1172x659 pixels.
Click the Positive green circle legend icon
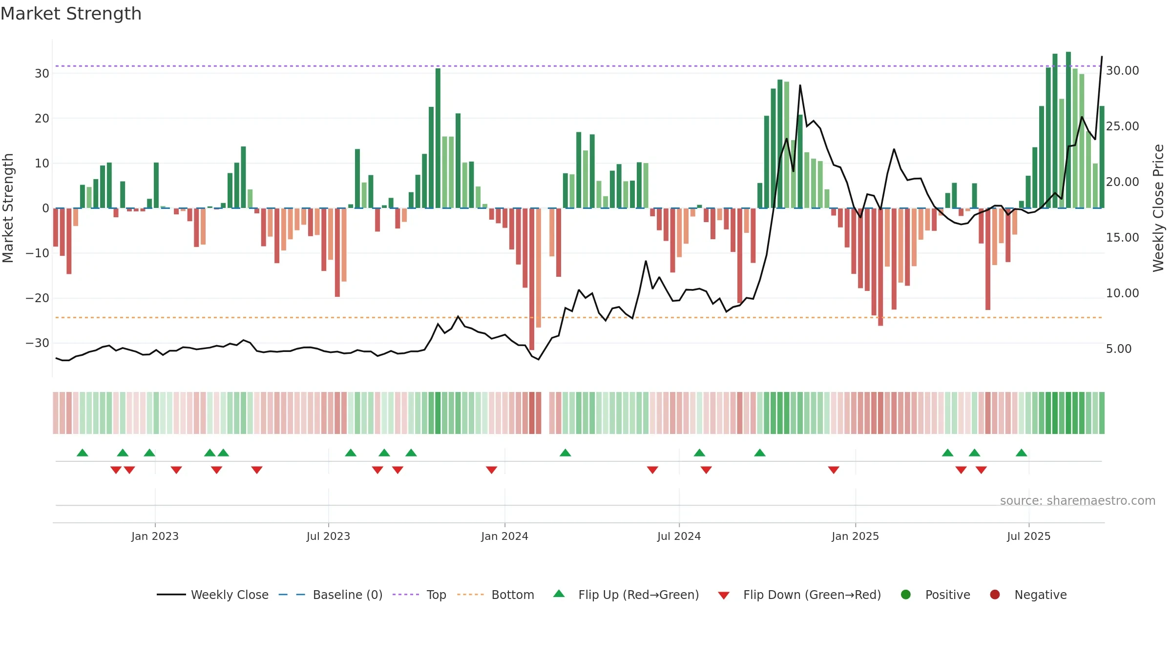pos(906,595)
